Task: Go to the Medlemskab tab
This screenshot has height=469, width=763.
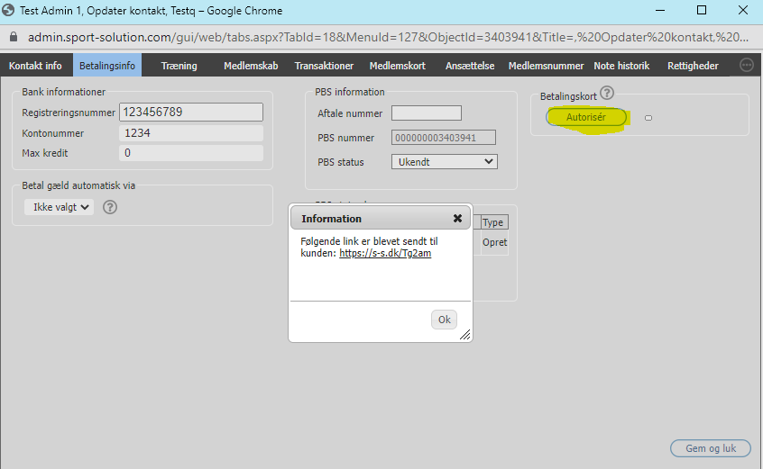Action: point(251,66)
